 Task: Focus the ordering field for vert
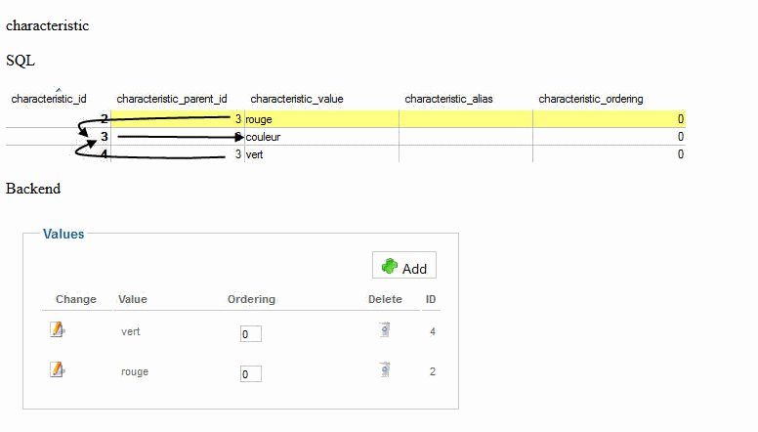pyautogui.click(x=251, y=334)
